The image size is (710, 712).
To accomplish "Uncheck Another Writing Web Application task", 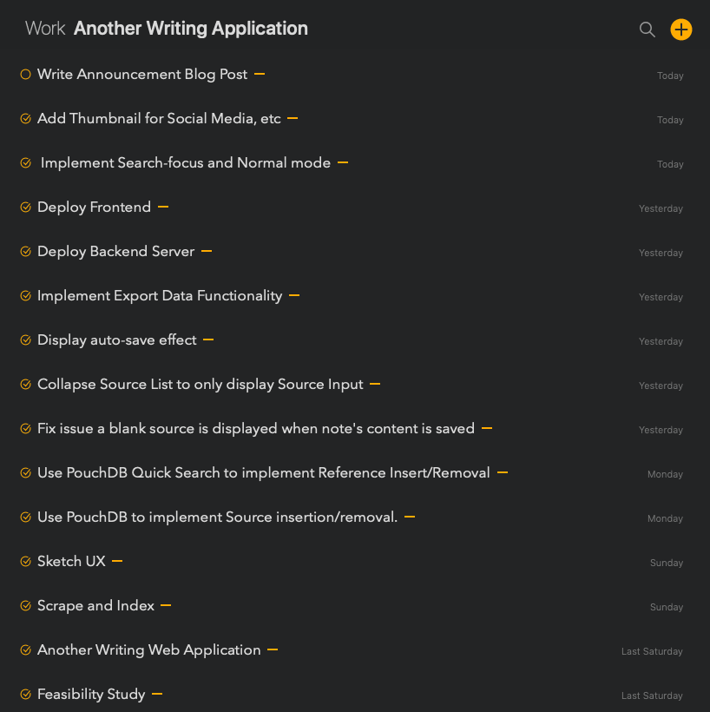I will pyautogui.click(x=26, y=649).
